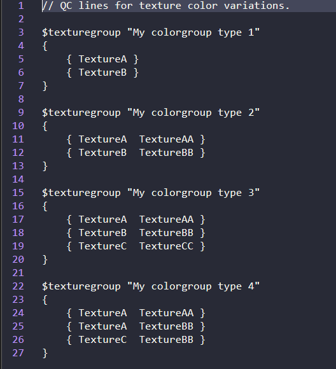Click the opening brace on line 10
Image resolution: width=336 pixels, height=369 pixels.
click(x=45, y=126)
